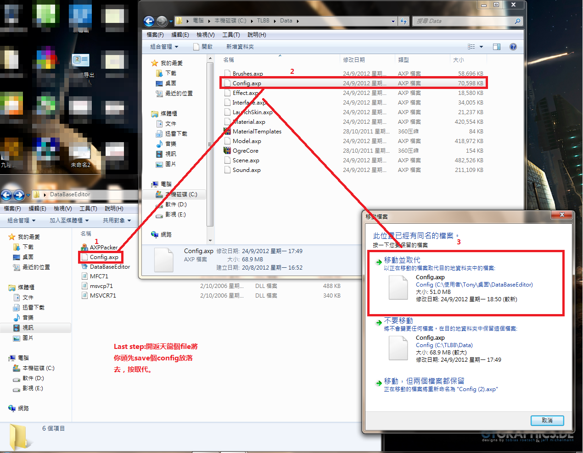This screenshot has width=583, height=453.
Task: Click 新增資料夾 in the toolbar
Action: tap(240, 47)
